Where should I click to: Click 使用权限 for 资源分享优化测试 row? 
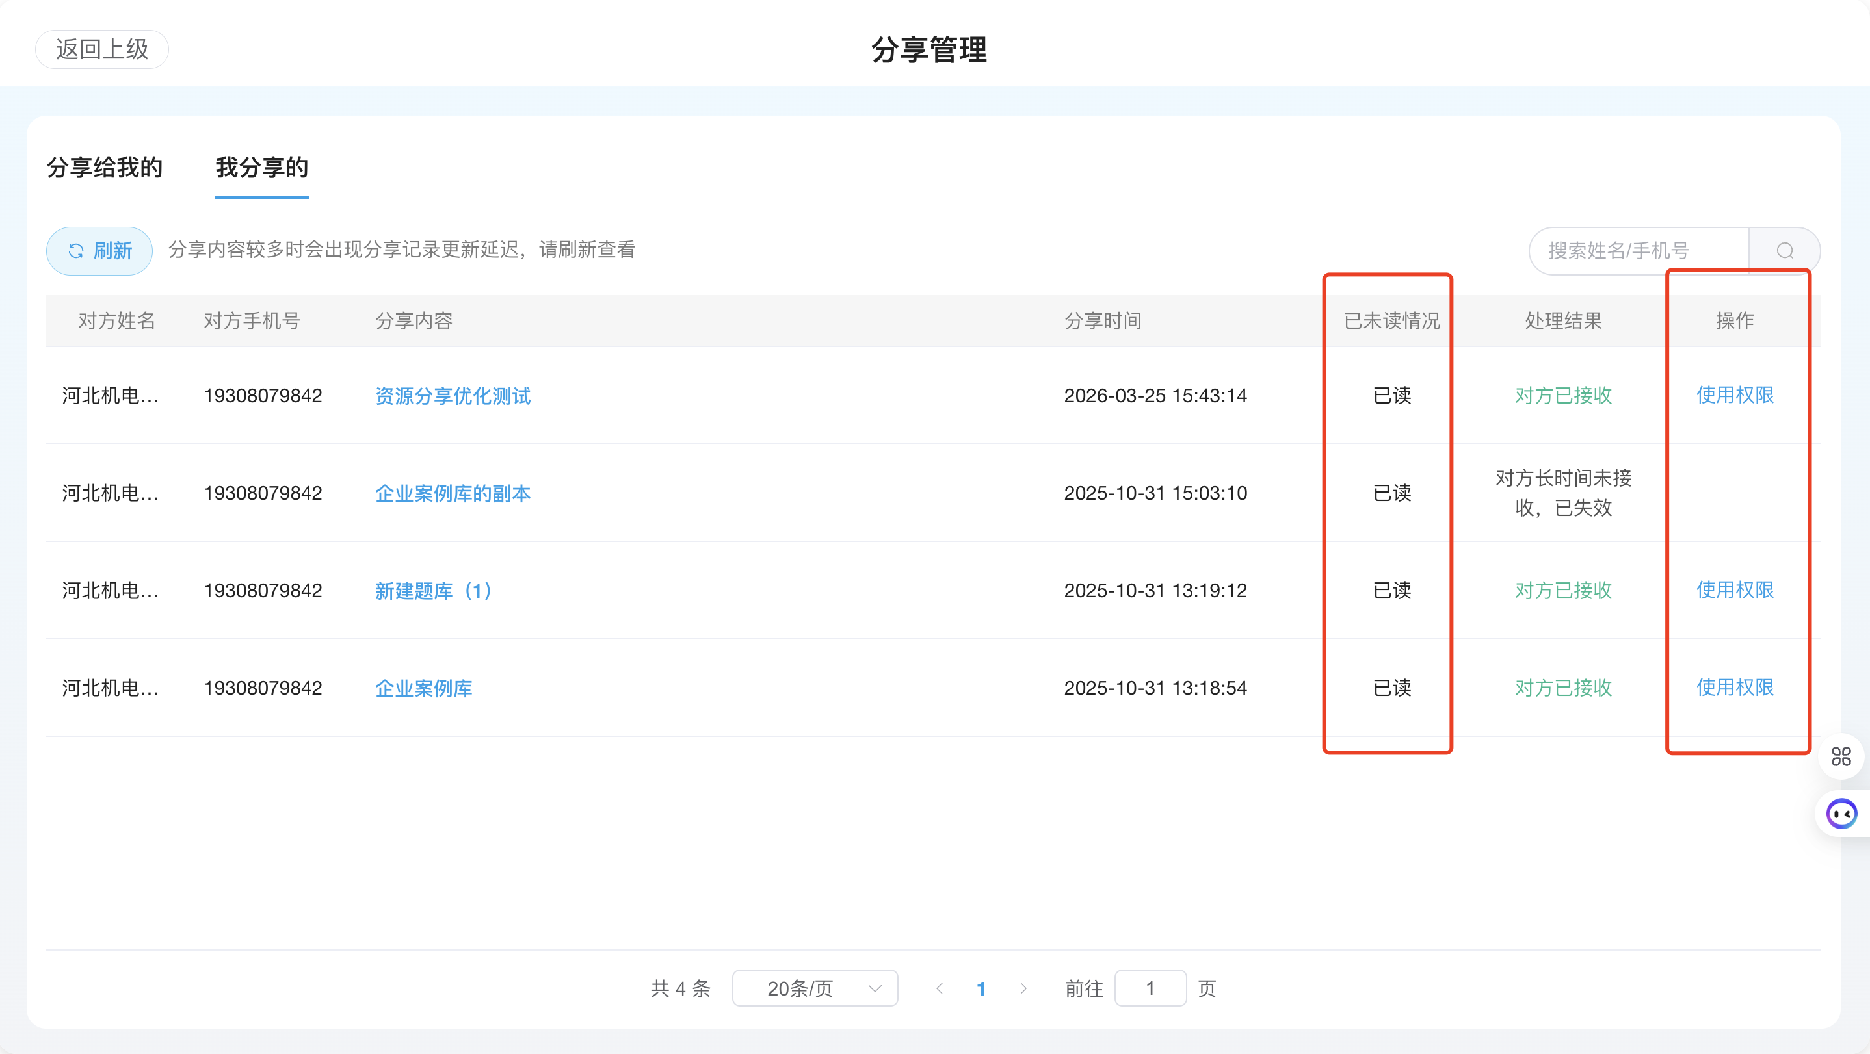pos(1735,396)
